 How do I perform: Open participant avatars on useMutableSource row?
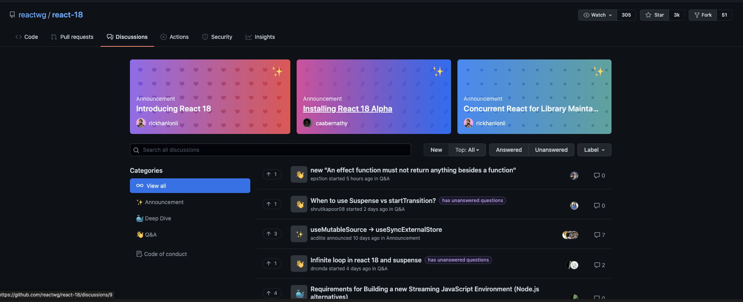tap(570, 235)
